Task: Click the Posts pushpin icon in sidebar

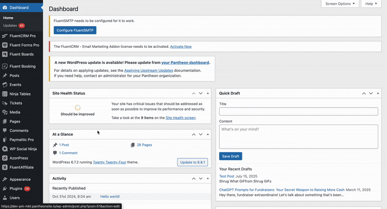Action: click(x=5, y=76)
